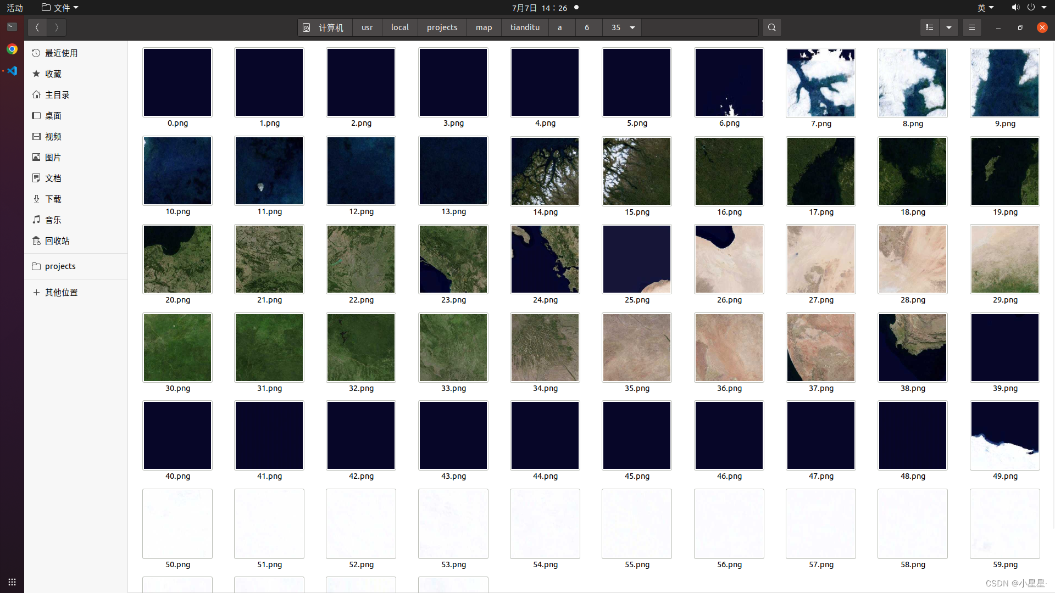Navigate to 'projects' in the path bar

click(442, 27)
